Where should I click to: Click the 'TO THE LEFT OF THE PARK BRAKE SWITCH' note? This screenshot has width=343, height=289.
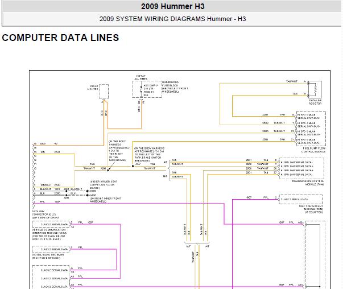click(x=149, y=154)
